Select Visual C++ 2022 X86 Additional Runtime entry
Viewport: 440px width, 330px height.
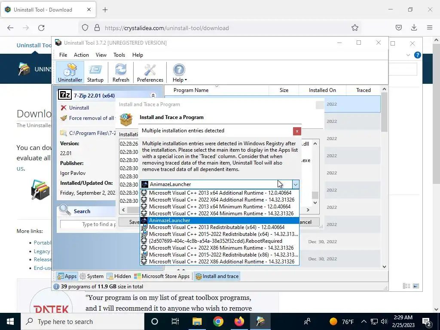pos(220,262)
